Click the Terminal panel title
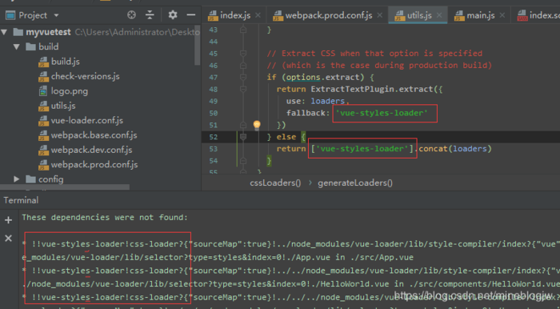This screenshot has height=309, width=560. tap(21, 200)
